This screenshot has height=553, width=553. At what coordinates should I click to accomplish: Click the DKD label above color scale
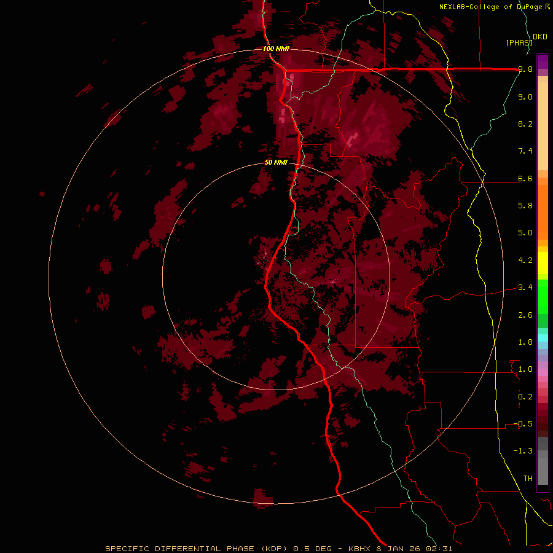[540, 37]
